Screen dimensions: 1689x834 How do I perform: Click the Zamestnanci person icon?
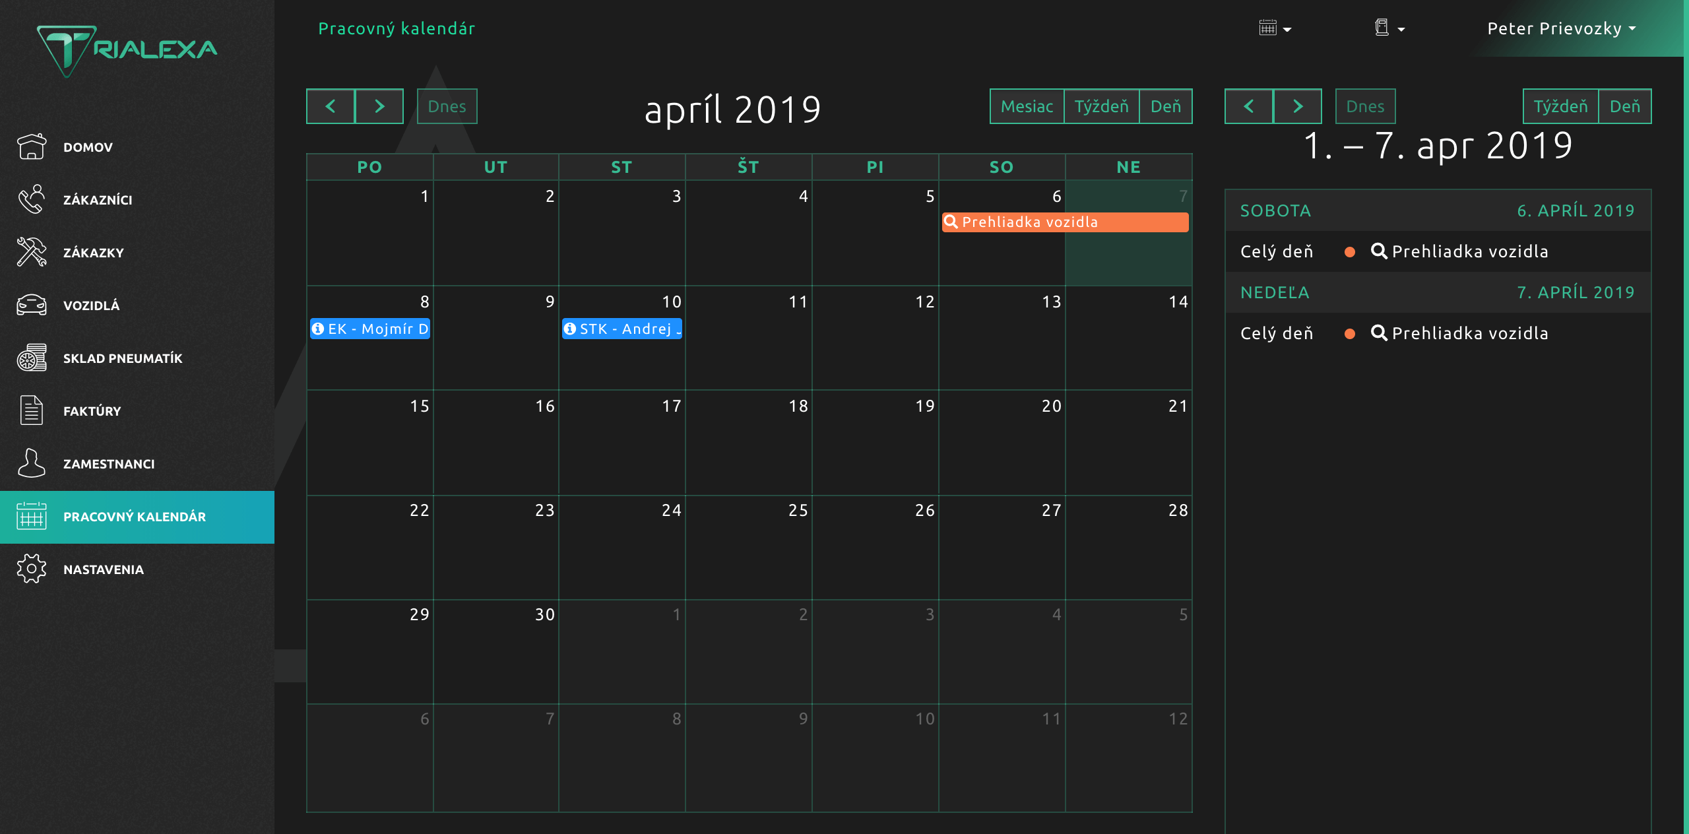31,463
